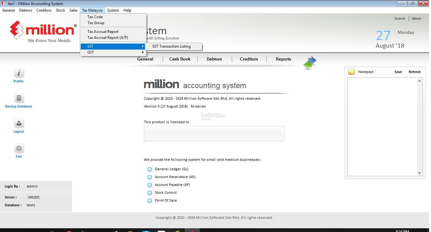Open Tax Accrual Report
Viewport: 431px width, 232px height.
pos(113,32)
